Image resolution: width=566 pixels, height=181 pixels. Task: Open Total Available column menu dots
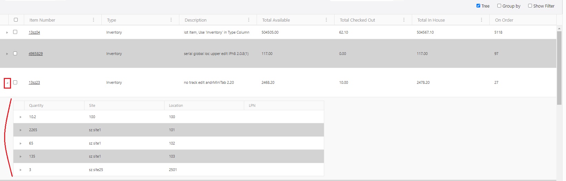(x=326, y=20)
